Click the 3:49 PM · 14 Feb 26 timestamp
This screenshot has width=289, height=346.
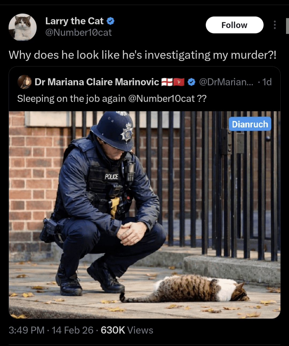coord(51,330)
